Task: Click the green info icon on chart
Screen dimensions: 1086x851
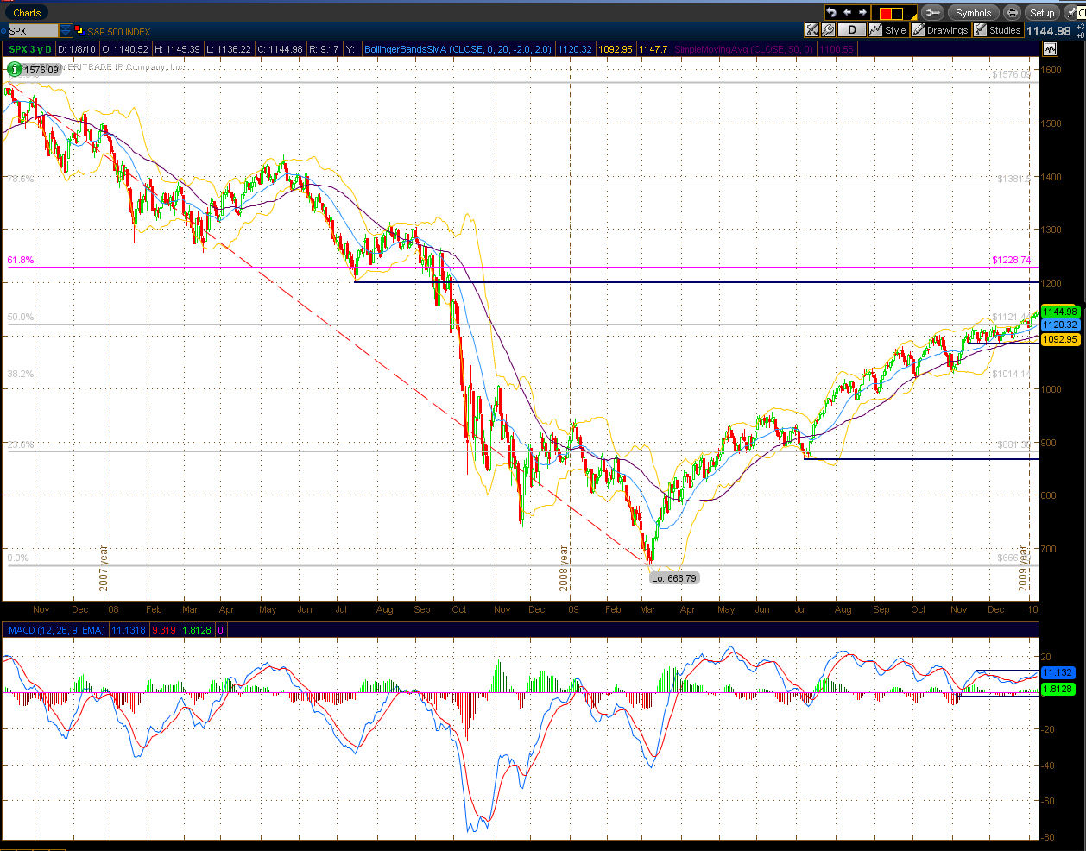Action: [14, 69]
